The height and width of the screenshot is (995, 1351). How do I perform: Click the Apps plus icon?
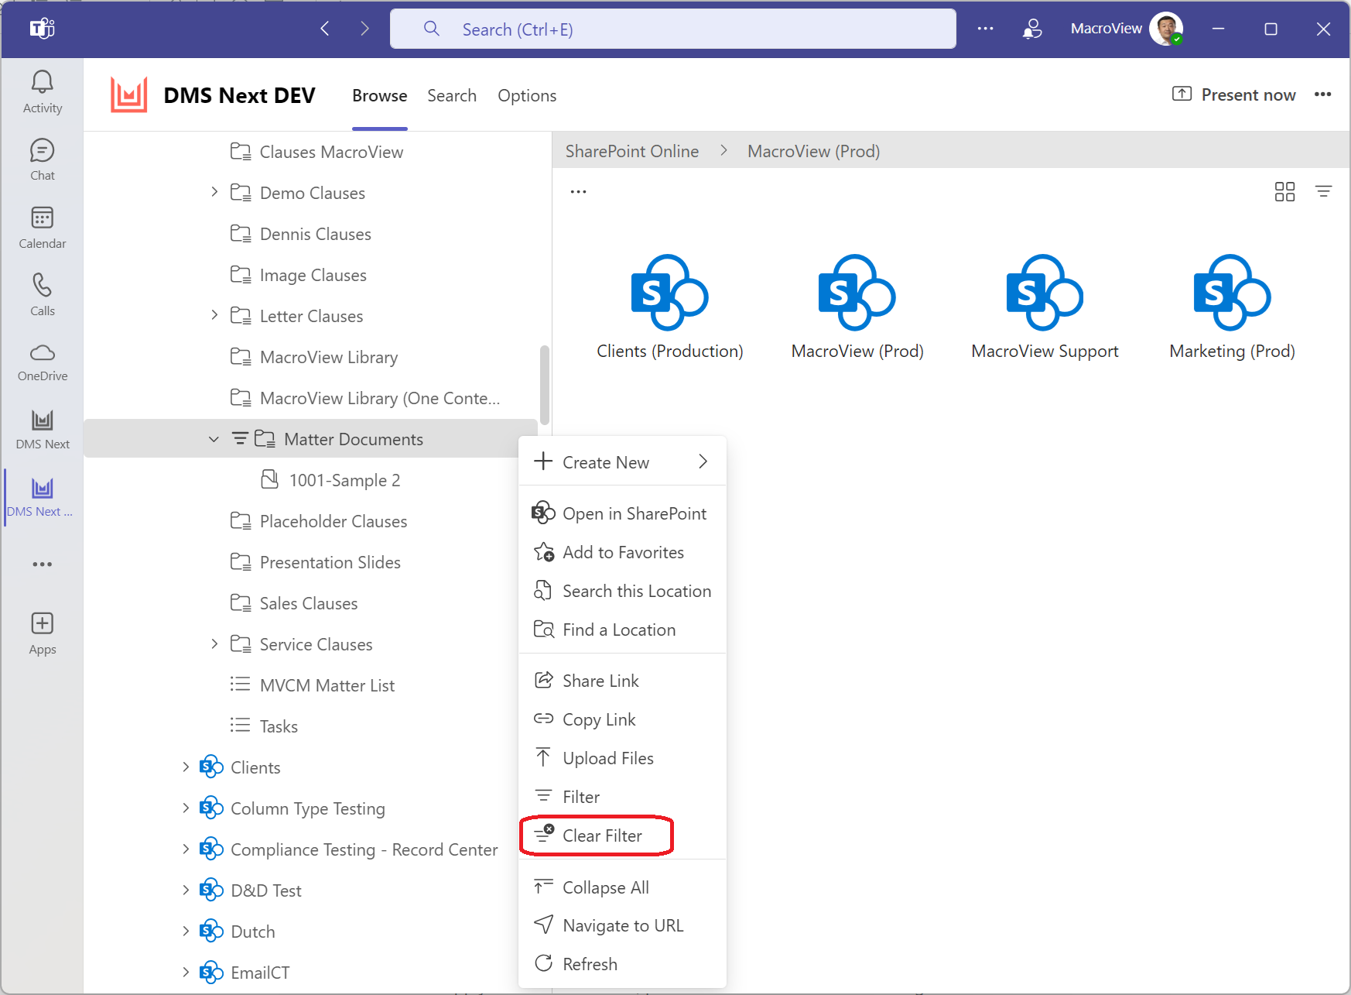(42, 624)
